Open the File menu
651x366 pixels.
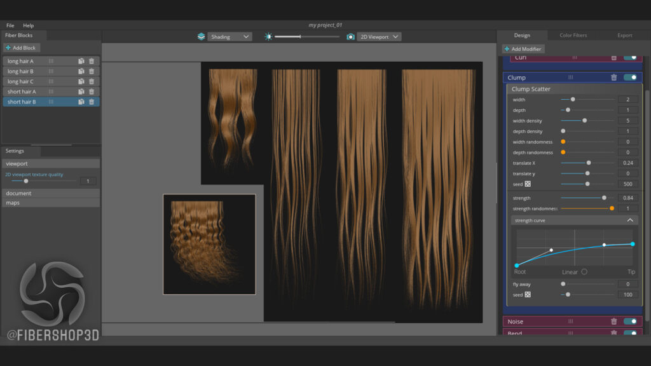coord(10,25)
